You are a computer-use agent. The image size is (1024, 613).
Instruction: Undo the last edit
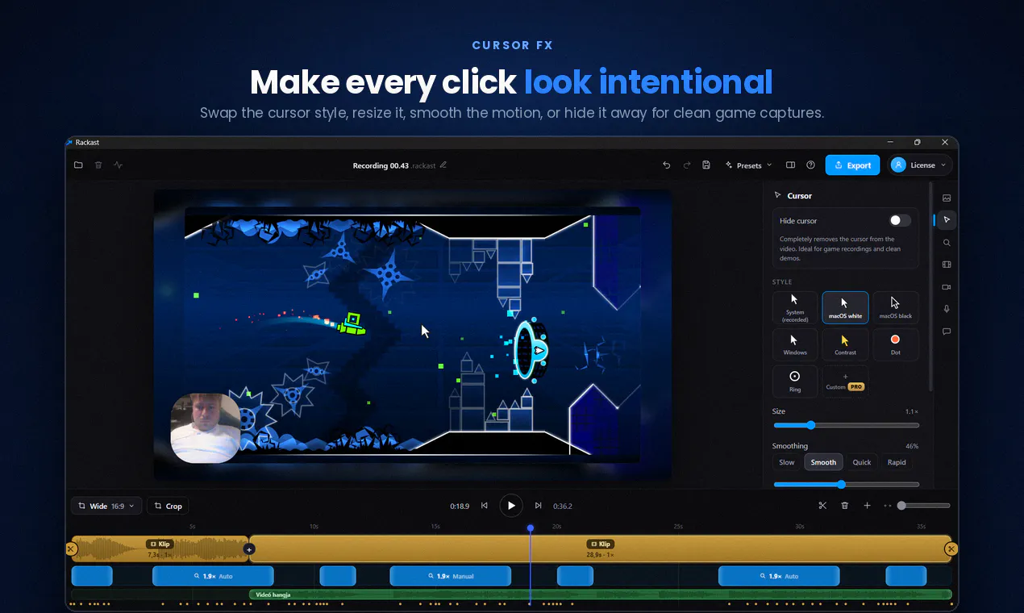pyautogui.click(x=666, y=165)
